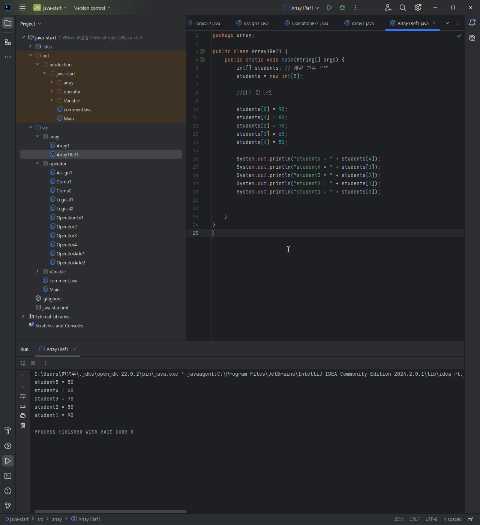Close the Array1Ref1.java editor tab
The image size is (480, 525).
[x=434, y=23]
